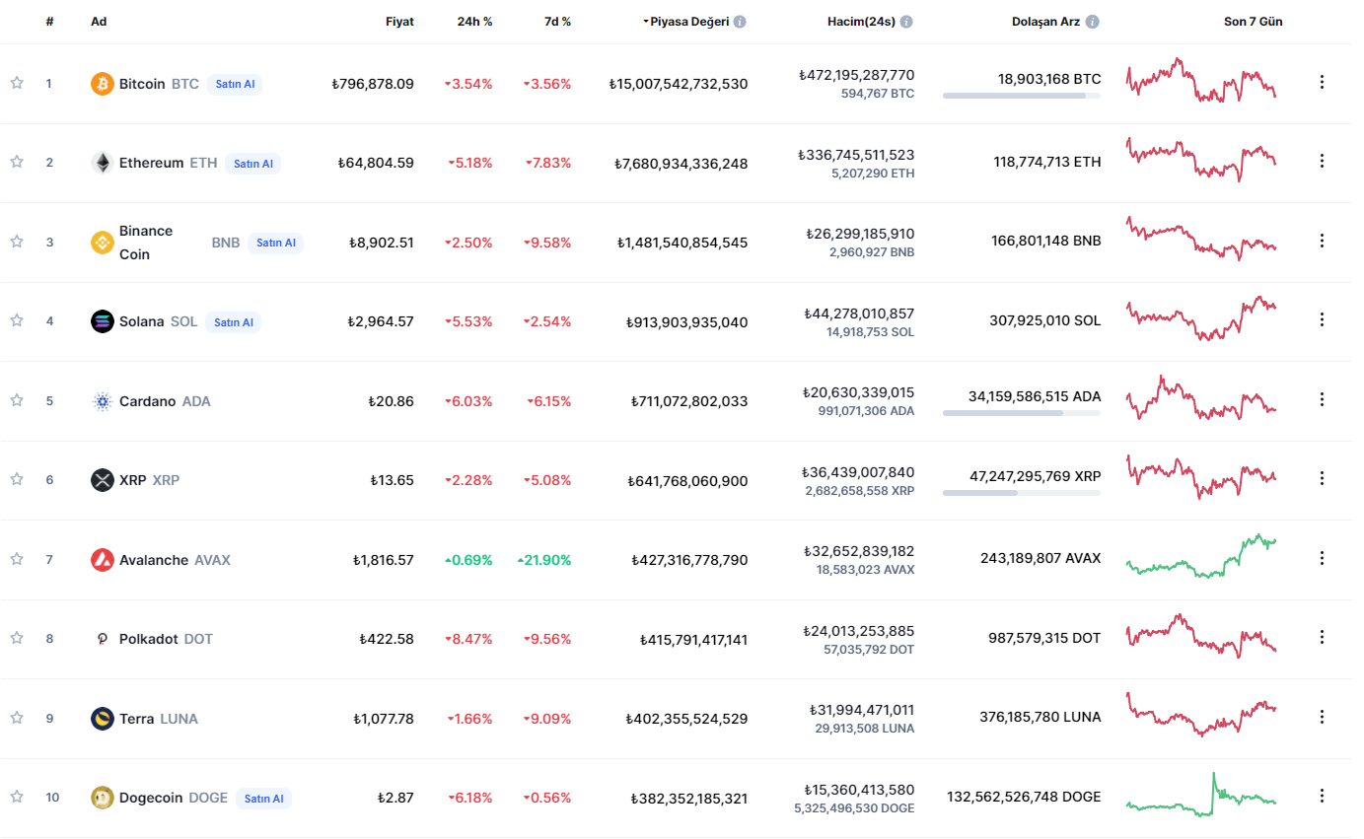The width and height of the screenshot is (1364, 839).
Task: Click the Dogecoin logo icon
Action: click(x=103, y=798)
